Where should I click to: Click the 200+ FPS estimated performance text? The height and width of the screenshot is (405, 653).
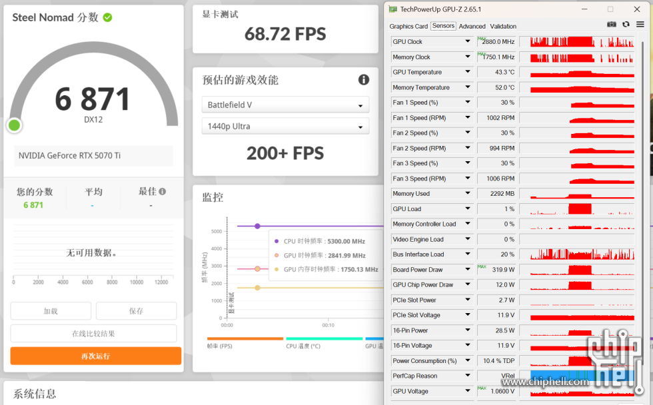click(x=285, y=153)
